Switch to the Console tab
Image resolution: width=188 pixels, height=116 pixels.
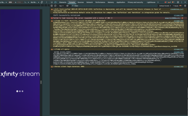pos(72,2)
